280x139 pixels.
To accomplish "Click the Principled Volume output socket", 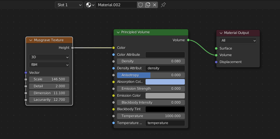I will coord(188,40).
